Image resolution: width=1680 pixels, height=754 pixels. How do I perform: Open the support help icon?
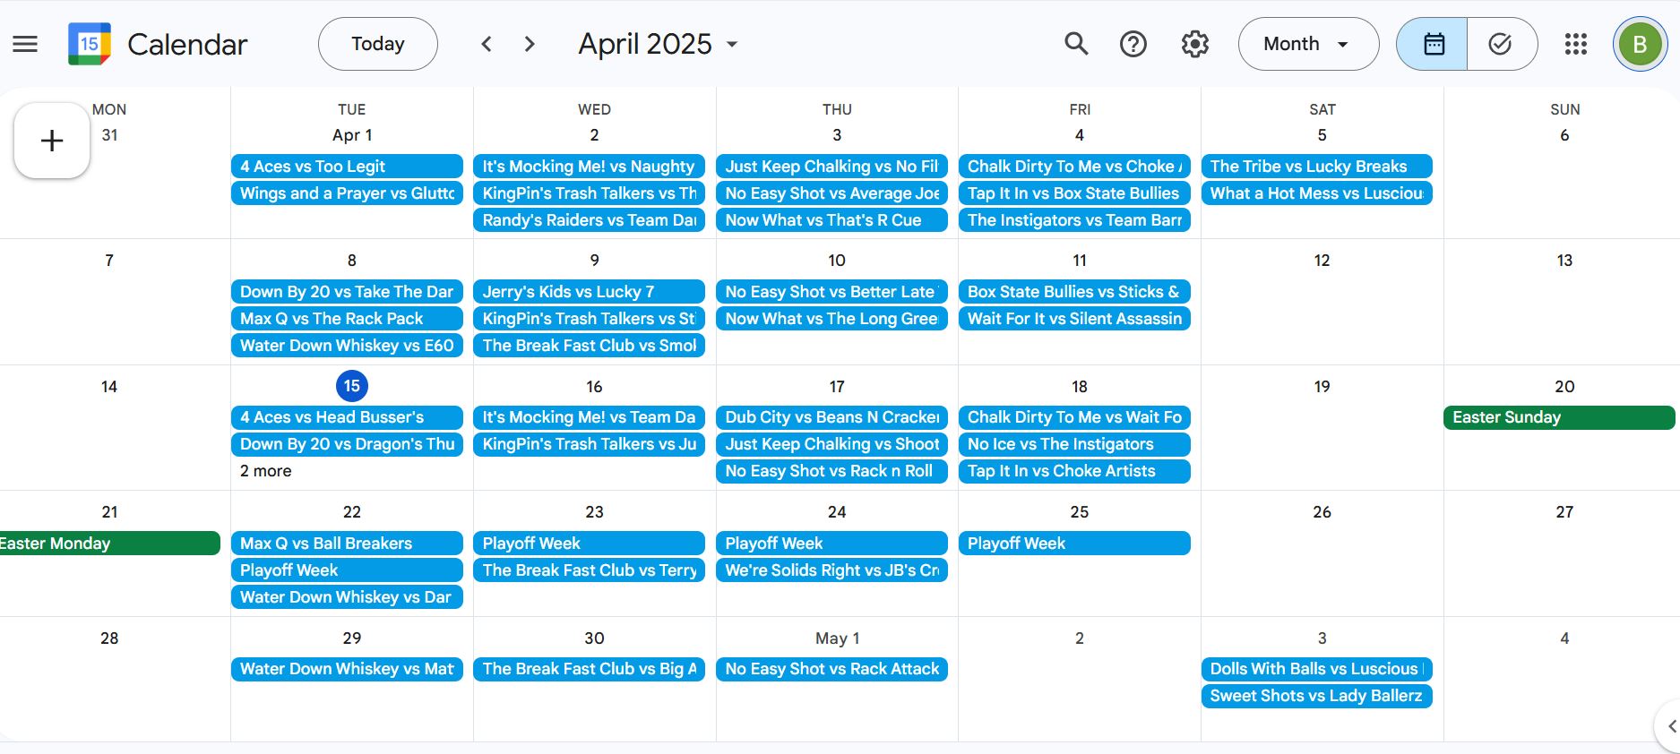(1133, 44)
